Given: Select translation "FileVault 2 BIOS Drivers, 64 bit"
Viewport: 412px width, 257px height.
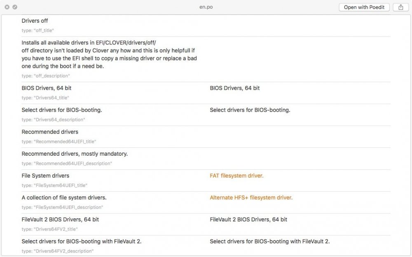Looking at the screenshot, I should pos(248,220).
